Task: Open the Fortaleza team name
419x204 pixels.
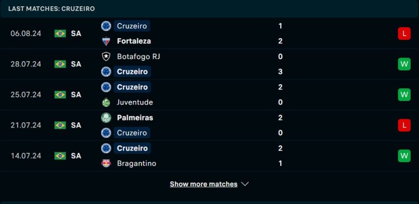Action: [134, 41]
